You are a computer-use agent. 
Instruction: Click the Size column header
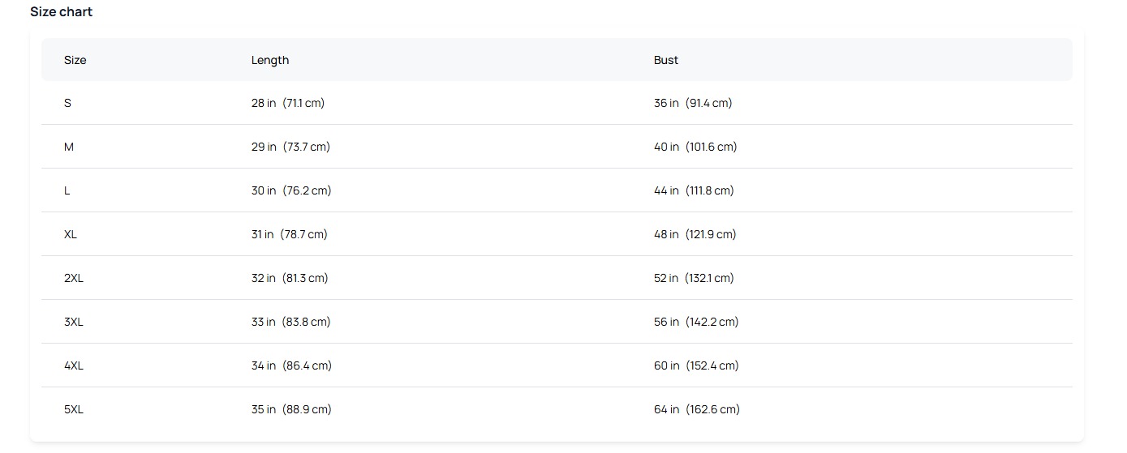75,60
